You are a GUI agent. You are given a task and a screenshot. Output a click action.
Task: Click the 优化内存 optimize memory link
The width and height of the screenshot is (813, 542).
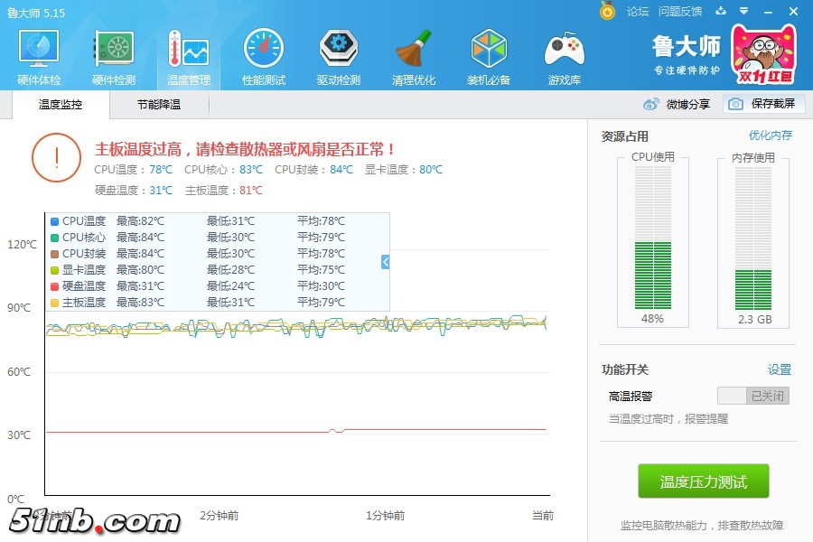pos(770,135)
